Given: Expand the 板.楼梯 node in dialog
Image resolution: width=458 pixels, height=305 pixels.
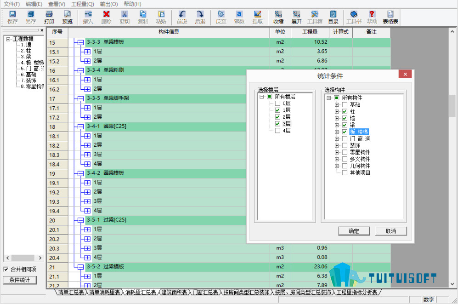Looking at the screenshot, I should [x=337, y=132].
